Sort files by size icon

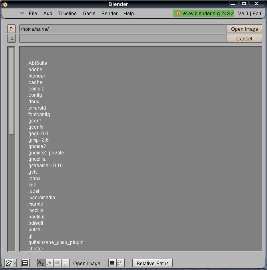point(65,263)
